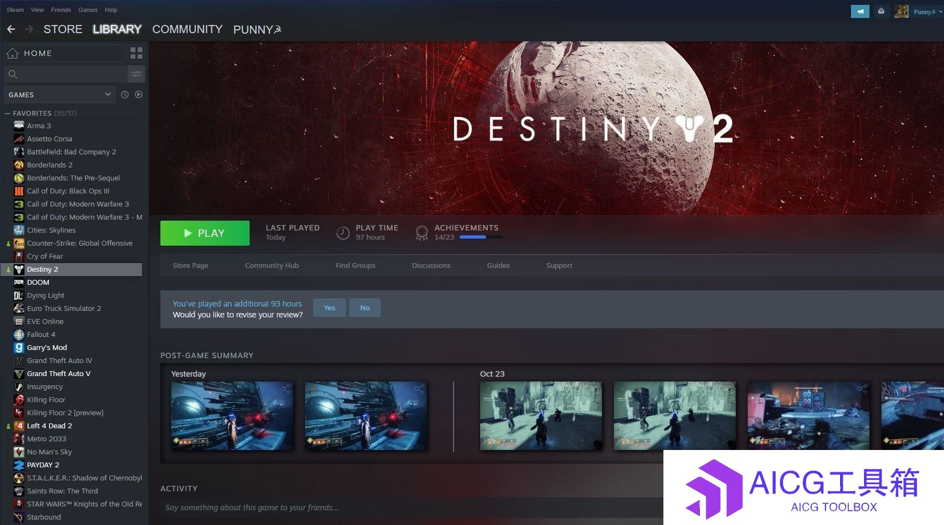
Task: Share the third Oct 23 screenshot
Action: (862, 389)
